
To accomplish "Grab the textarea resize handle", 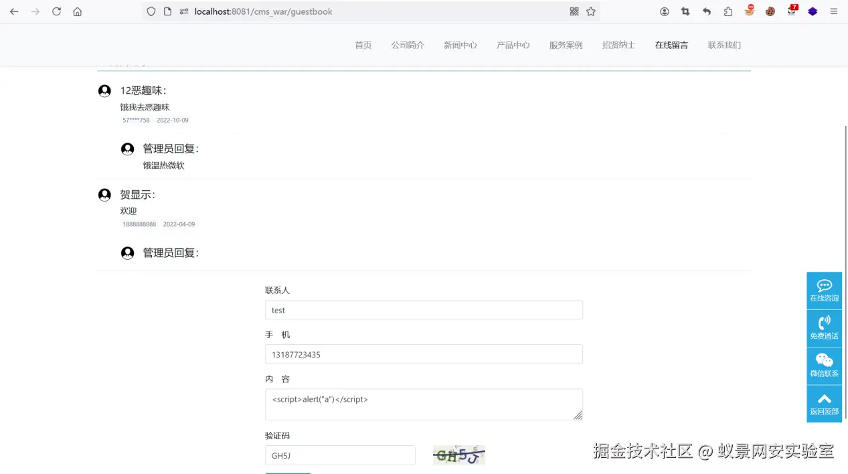I will 578,416.
